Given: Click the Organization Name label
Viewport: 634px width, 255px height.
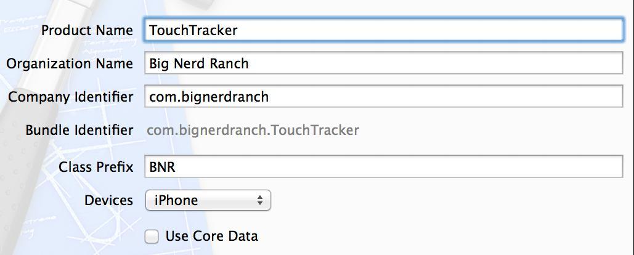Looking at the screenshot, I should pos(70,63).
